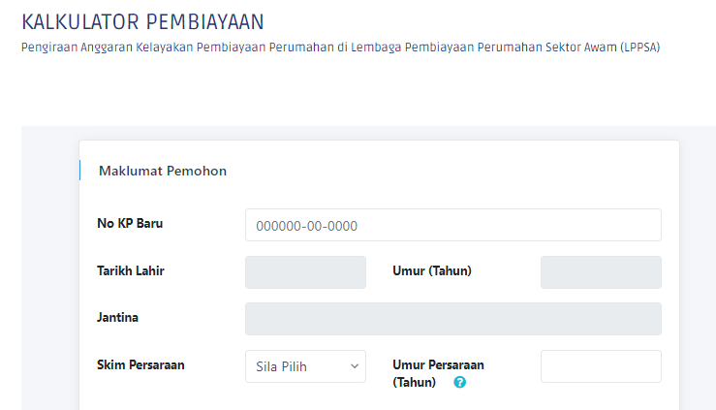Click the Umur Persaraan text box
Viewport: 716px width, 410px height.
[601, 366]
